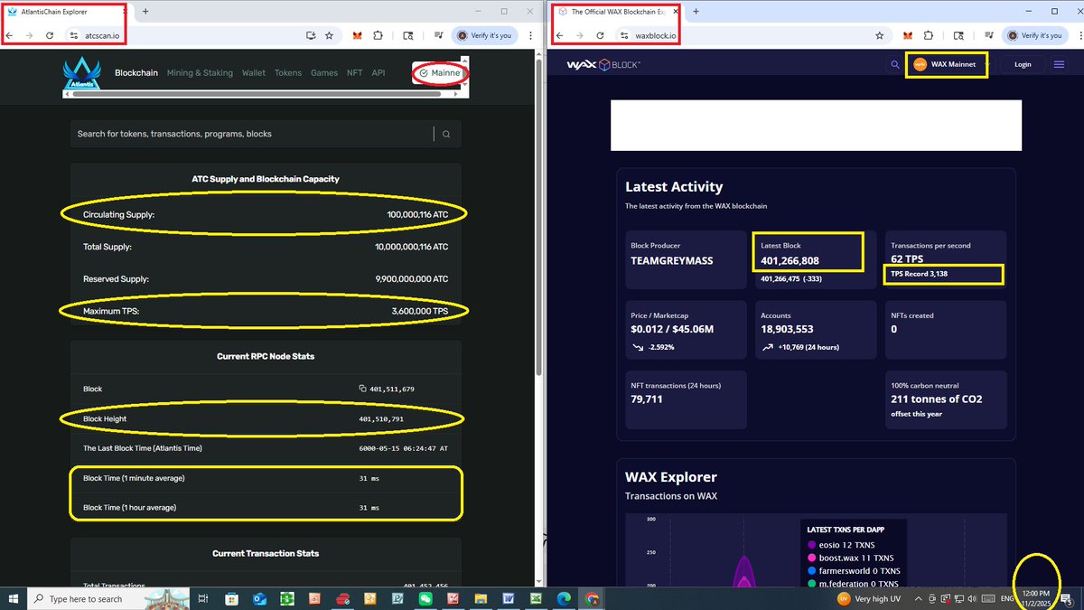
Task: Select the Tokens navigation item
Action: (287, 72)
